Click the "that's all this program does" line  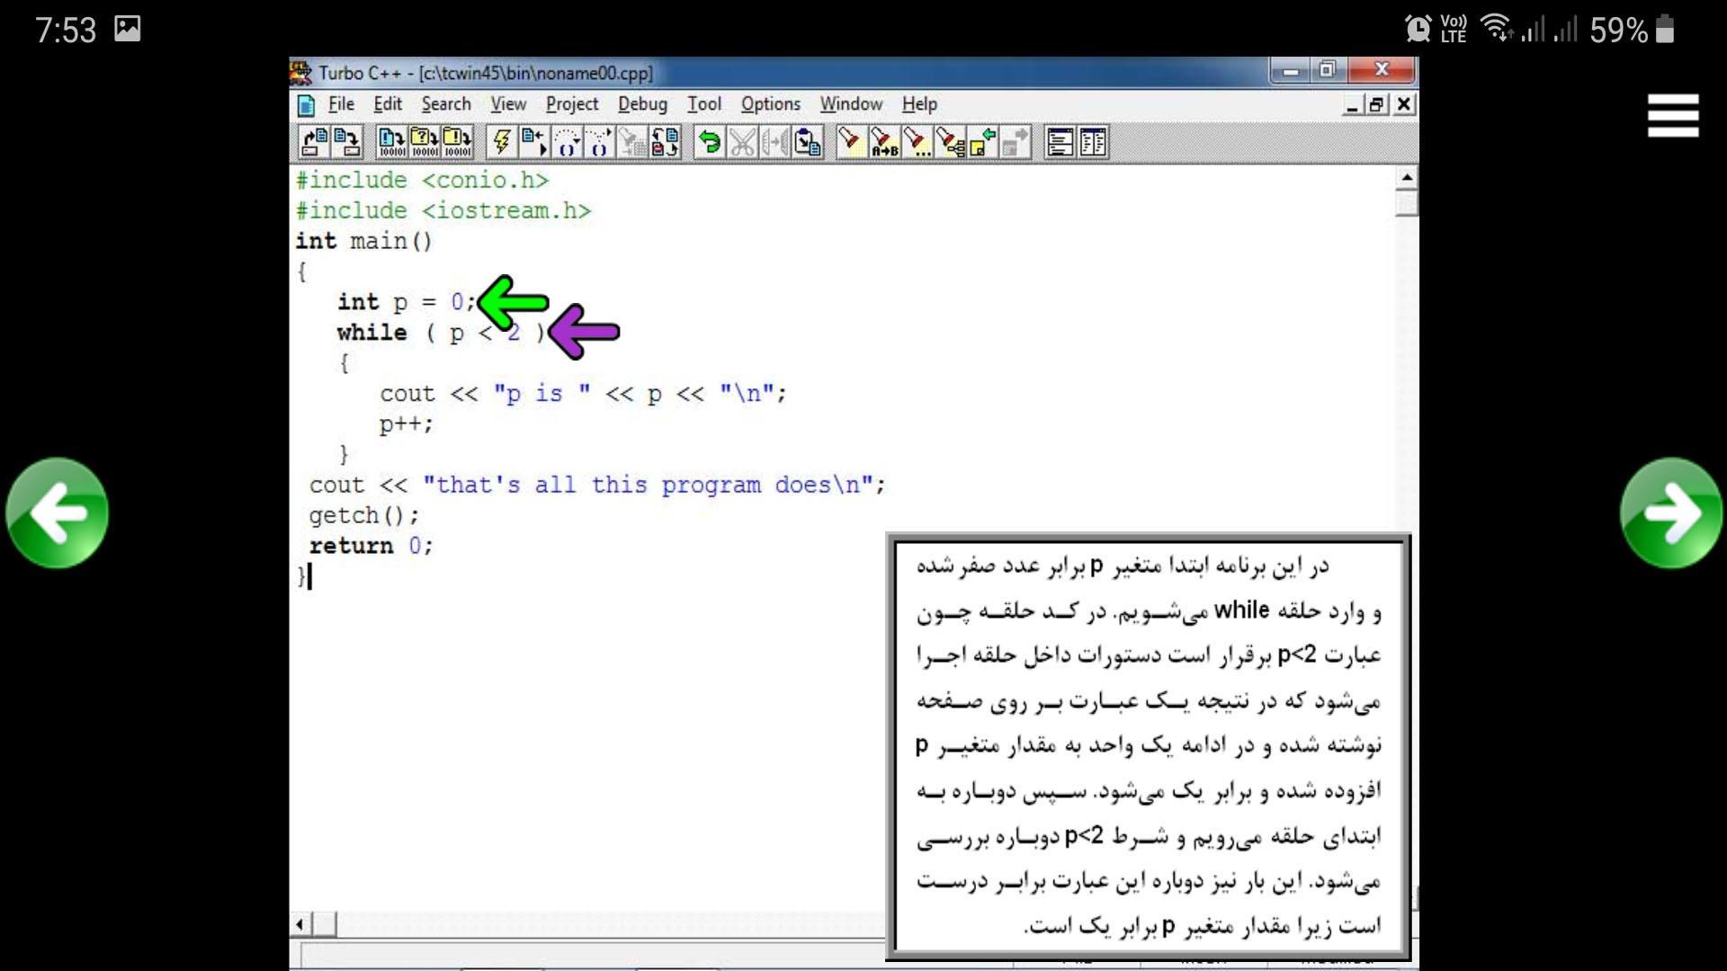597,485
